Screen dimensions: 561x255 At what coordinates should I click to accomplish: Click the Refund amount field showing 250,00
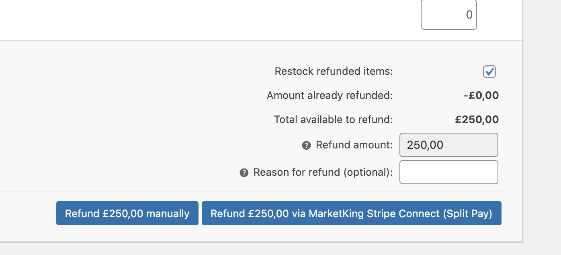click(449, 145)
